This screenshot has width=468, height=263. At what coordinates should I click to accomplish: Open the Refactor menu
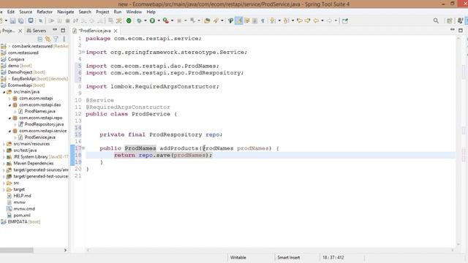(x=45, y=12)
